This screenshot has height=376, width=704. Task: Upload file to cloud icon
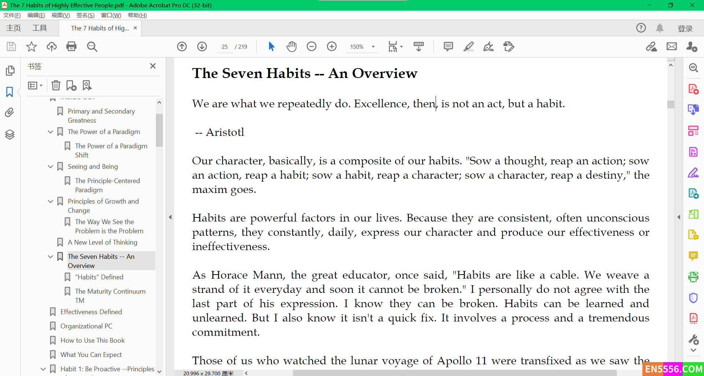click(x=52, y=46)
